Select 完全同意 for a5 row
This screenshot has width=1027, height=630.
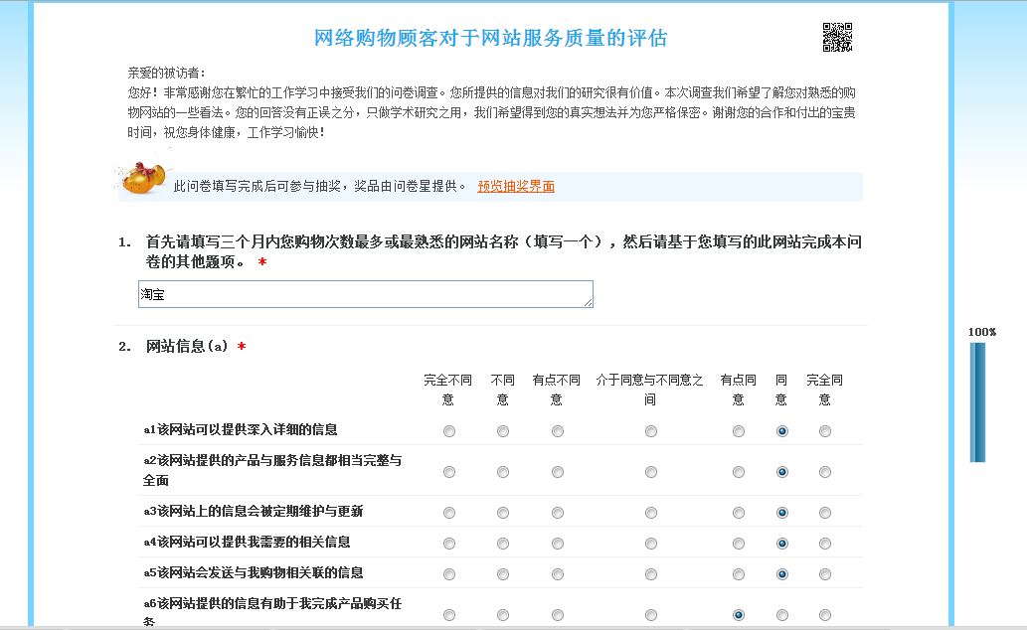(x=825, y=574)
